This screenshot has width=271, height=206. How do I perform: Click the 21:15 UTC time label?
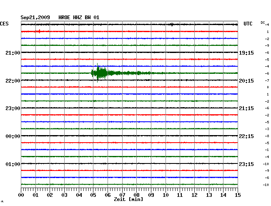pyautogui.click(x=246, y=108)
